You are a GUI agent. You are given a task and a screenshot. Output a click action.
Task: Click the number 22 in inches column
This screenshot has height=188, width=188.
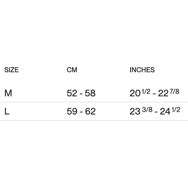point(163,93)
